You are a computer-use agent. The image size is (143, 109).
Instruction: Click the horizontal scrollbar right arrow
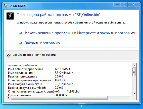130,98
